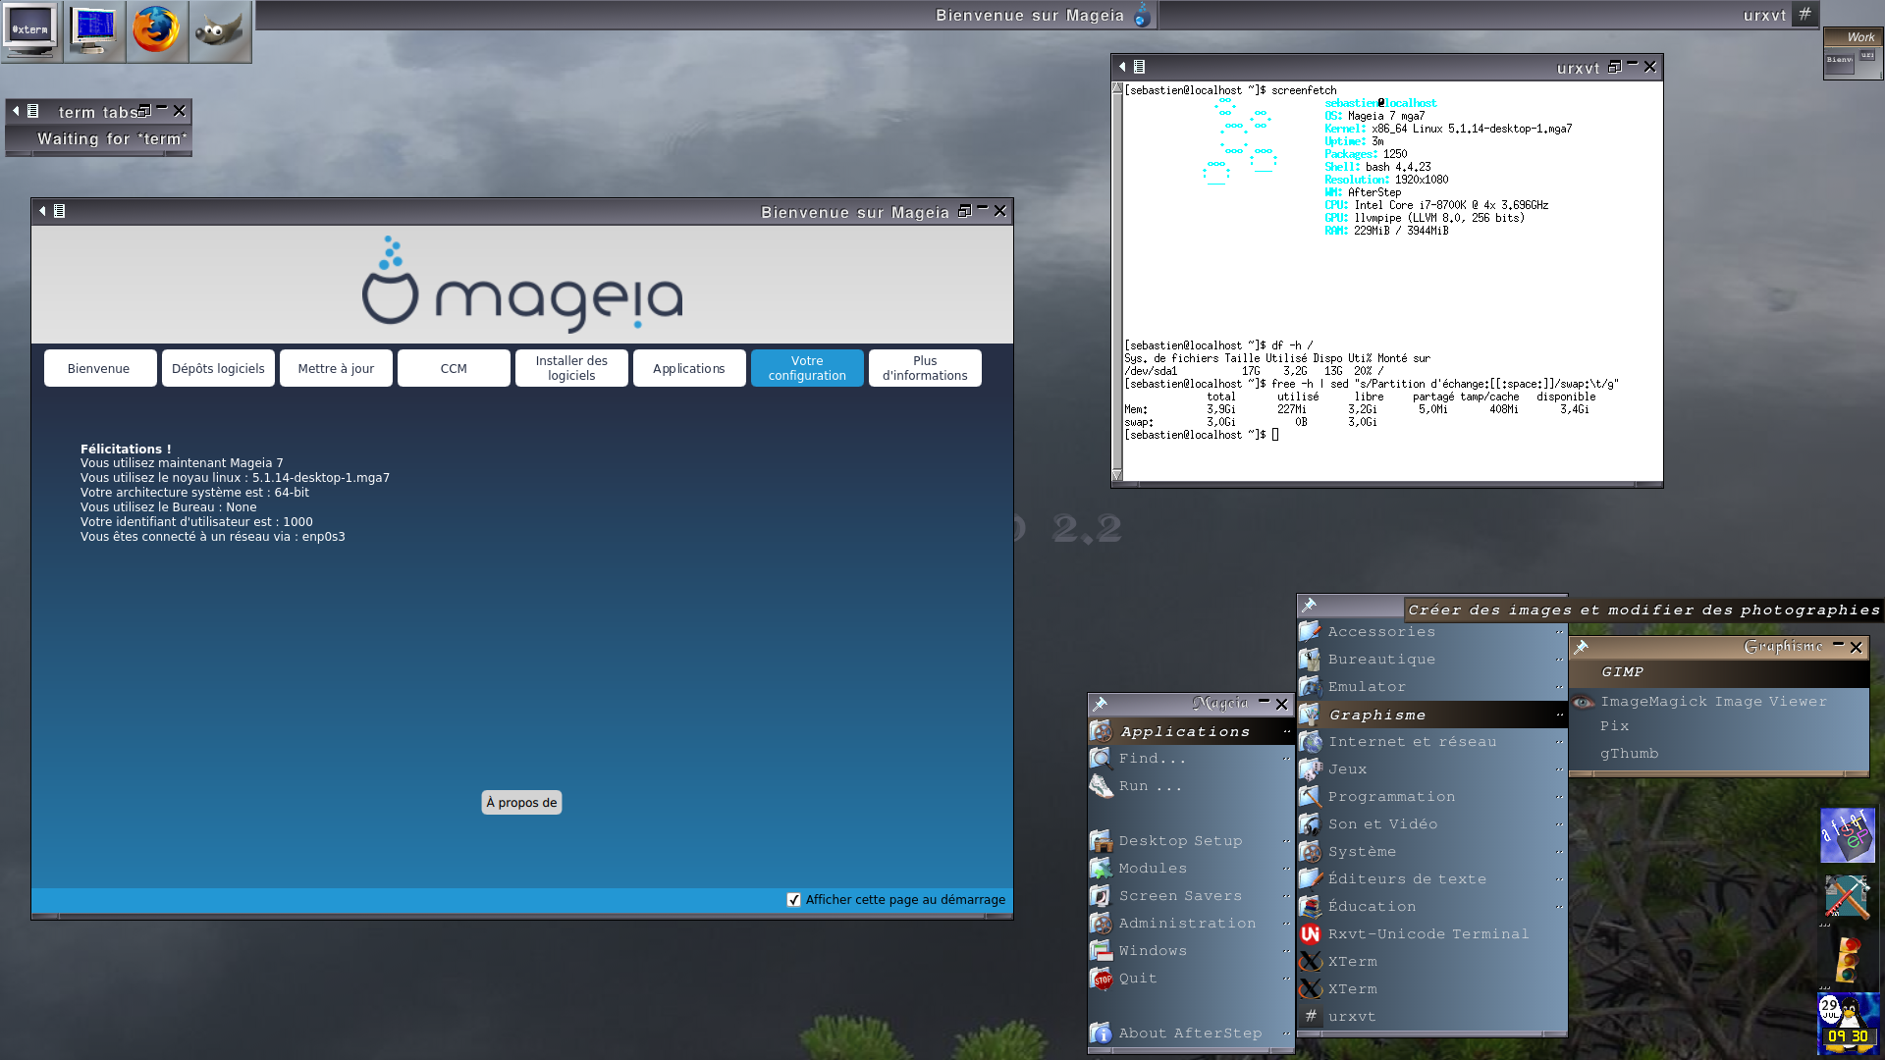Expand Jeux submenu
1885x1060 pixels.
[1431, 769]
